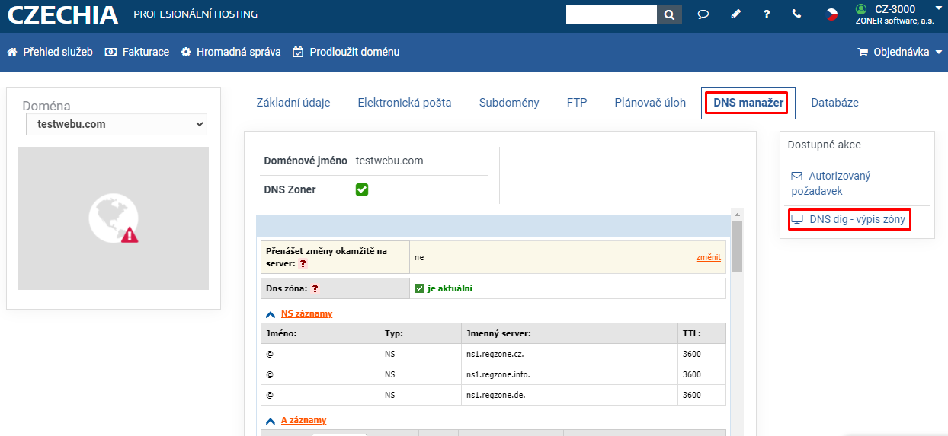This screenshot has width=948, height=436.
Task: Open the Databáze tab
Action: click(834, 103)
